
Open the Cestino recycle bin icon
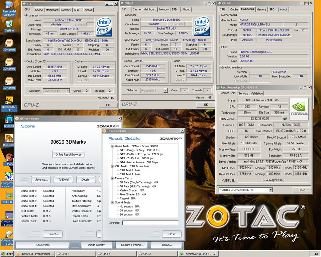click(9, 26)
